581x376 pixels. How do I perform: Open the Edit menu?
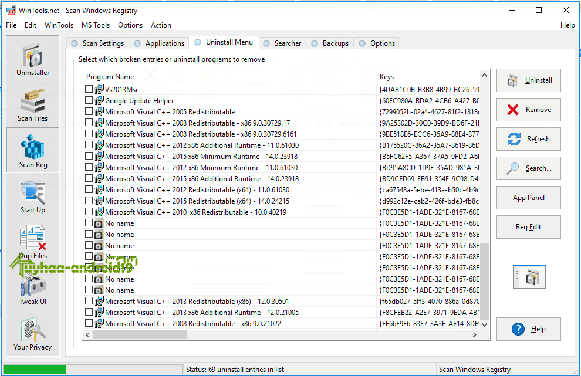tap(31, 25)
